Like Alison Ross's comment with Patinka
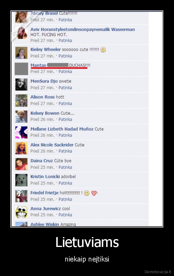The height and width of the screenshot is (276, 174). [x=65, y=103]
